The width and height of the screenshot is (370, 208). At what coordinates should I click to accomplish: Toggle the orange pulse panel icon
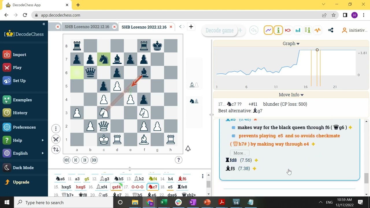tap(317, 30)
